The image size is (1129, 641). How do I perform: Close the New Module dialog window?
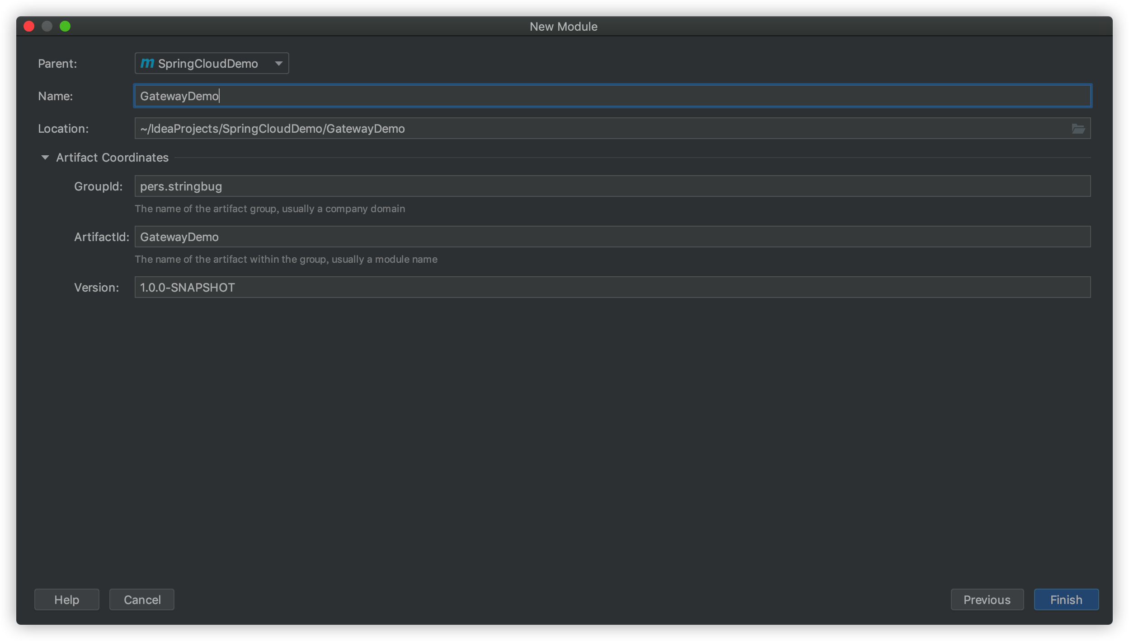click(29, 26)
